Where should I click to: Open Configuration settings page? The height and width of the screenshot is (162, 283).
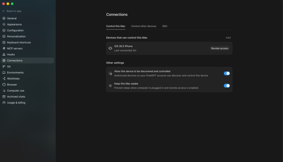(x=27, y=30)
